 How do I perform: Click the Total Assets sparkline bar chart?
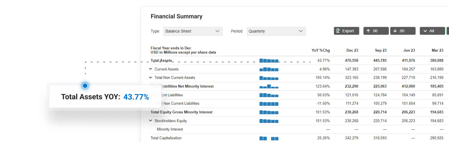click(269, 61)
